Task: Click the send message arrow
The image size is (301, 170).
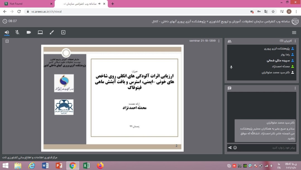Action: pos(230,147)
